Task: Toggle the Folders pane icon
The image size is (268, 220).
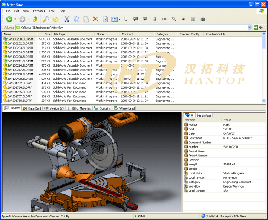Action: pos(55,19)
